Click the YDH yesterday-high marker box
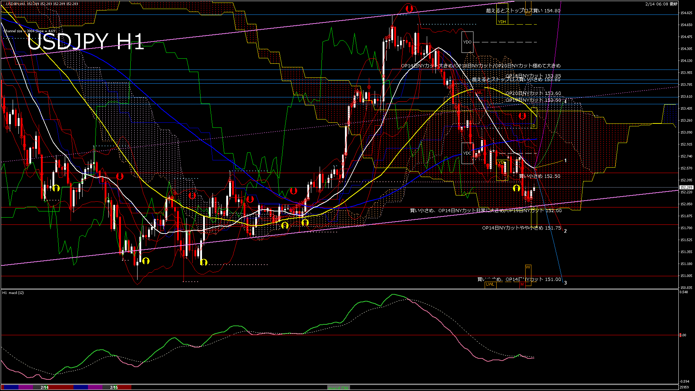Image resolution: width=695 pixels, height=391 pixels. click(x=502, y=22)
